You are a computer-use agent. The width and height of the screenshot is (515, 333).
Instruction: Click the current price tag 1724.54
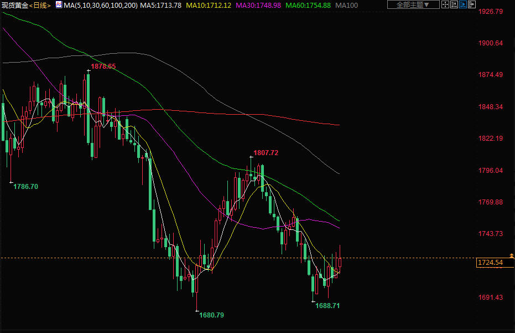click(x=490, y=263)
